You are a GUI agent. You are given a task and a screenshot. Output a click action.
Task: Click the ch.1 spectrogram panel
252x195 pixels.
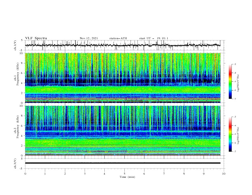click(122, 78)
